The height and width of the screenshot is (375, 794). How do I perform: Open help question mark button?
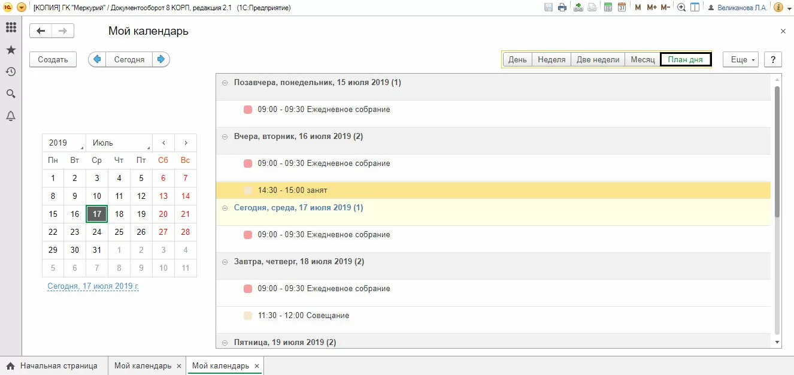click(773, 59)
